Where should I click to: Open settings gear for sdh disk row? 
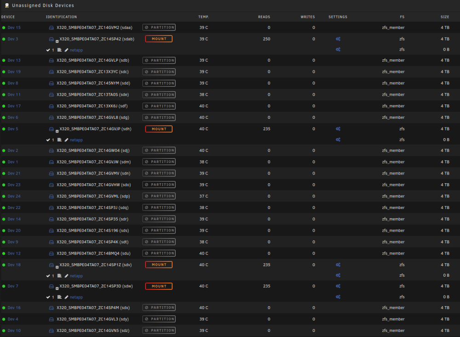click(x=338, y=129)
